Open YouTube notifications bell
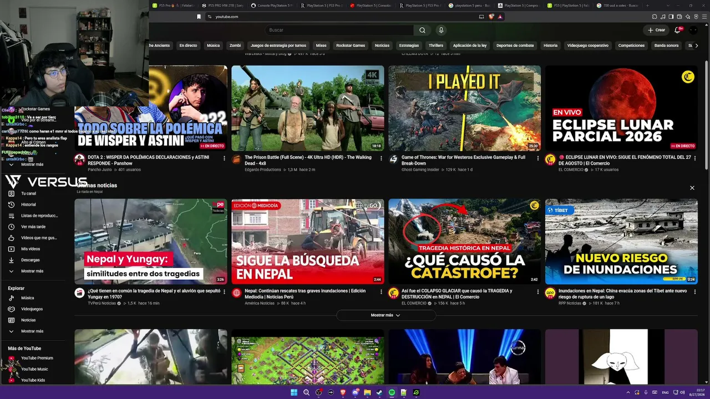Viewport: 710px width, 399px height. 677,30
